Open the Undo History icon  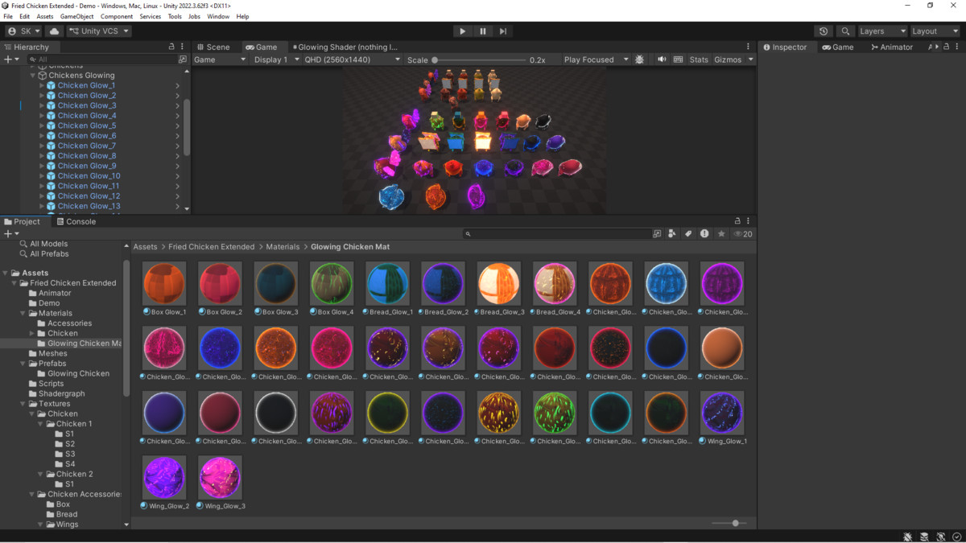point(824,31)
